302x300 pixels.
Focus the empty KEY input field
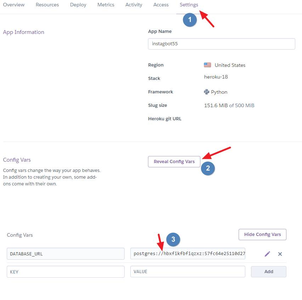[x=65, y=272]
